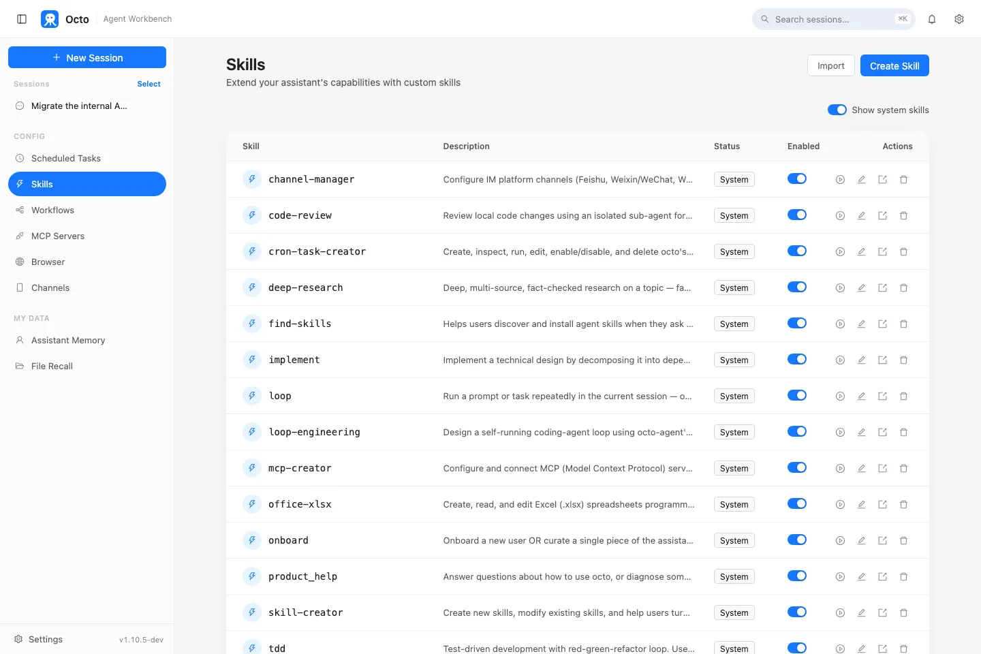The width and height of the screenshot is (981, 654).
Task: Edit the find-skills skill
Action: pos(861,324)
